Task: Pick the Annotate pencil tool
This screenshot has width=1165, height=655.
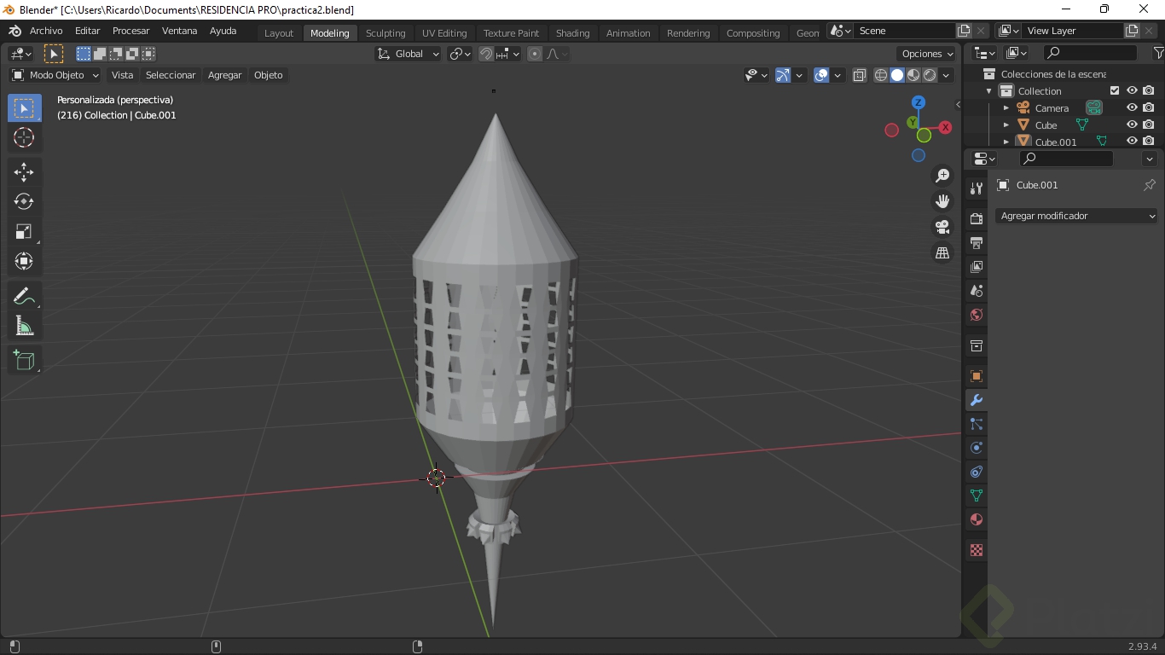Action: (24, 296)
